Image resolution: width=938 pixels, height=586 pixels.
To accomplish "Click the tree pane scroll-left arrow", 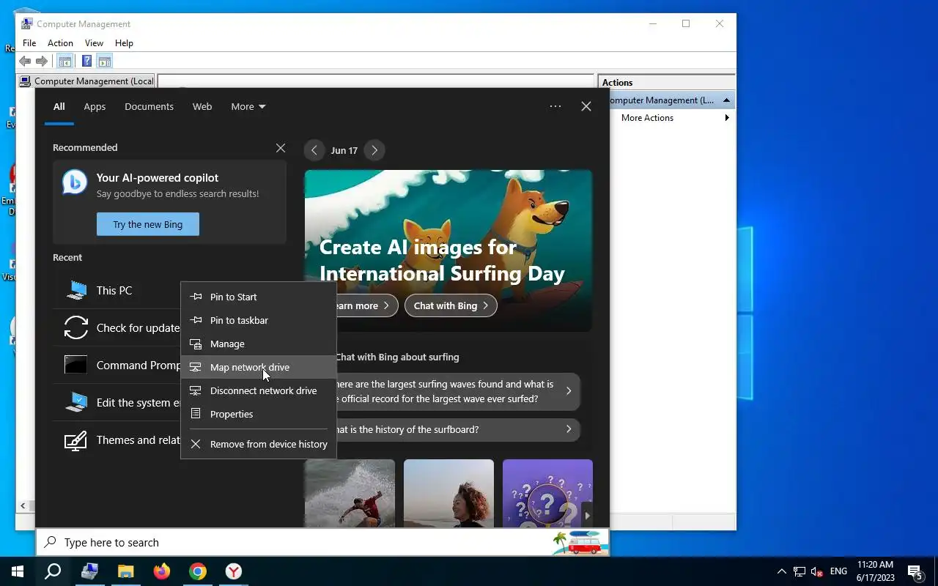I will (x=23, y=505).
